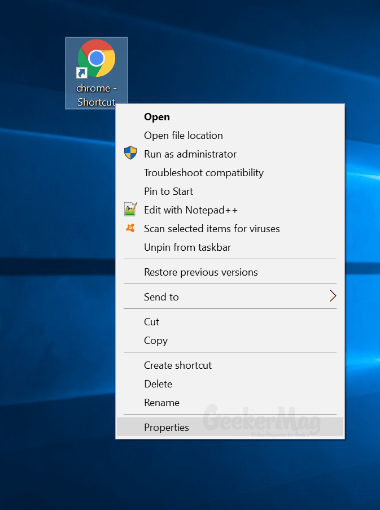Open the Send to menu entry
The height and width of the screenshot is (510, 380).
pyautogui.click(x=230, y=297)
